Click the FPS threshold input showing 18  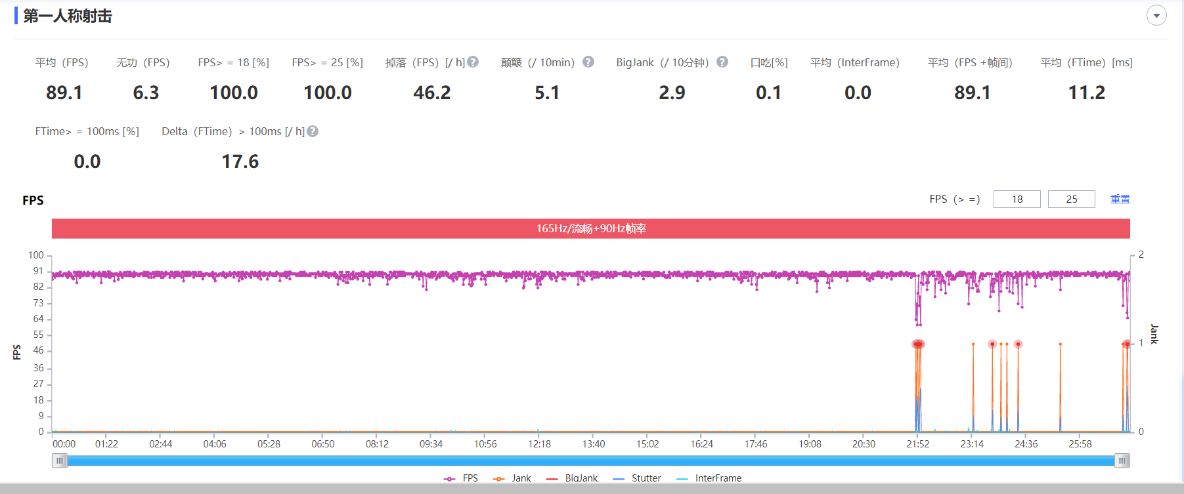click(1017, 199)
